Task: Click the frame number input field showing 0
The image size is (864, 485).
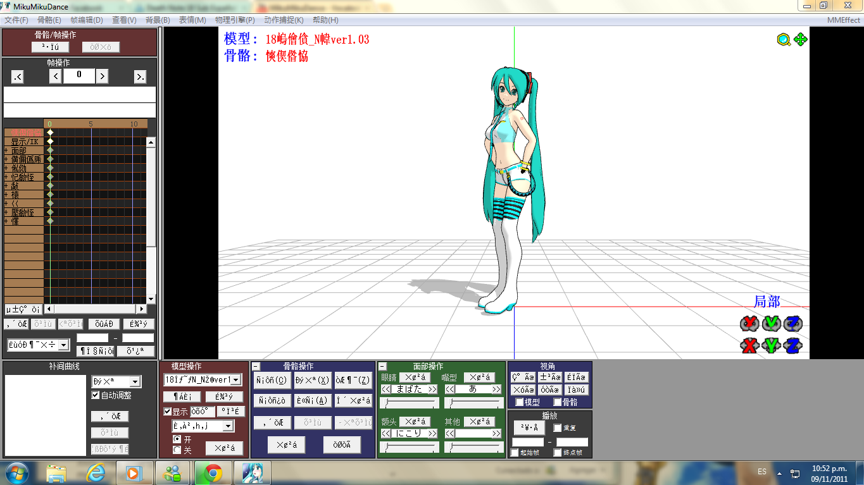Action: [79, 76]
